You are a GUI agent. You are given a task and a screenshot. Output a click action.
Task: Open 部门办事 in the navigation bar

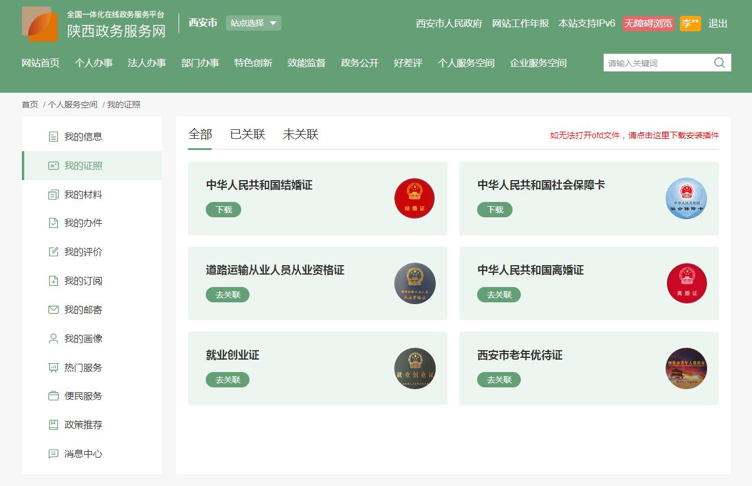pyautogui.click(x=200, y=63)
